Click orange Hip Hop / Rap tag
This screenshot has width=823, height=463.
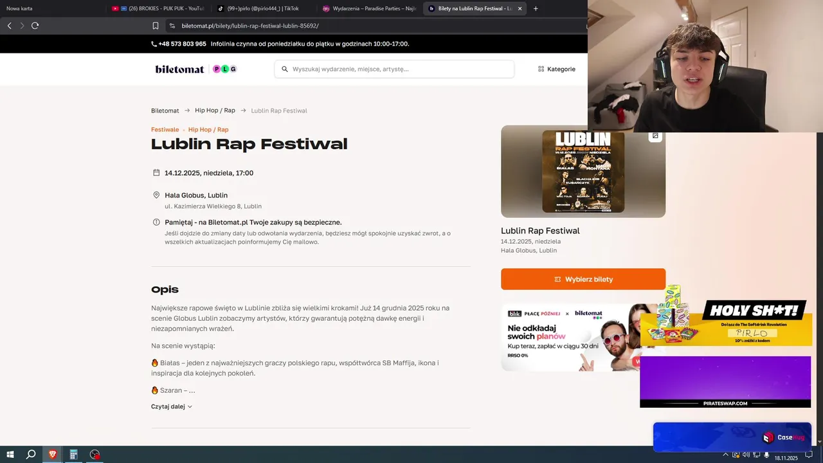[208, 129]
